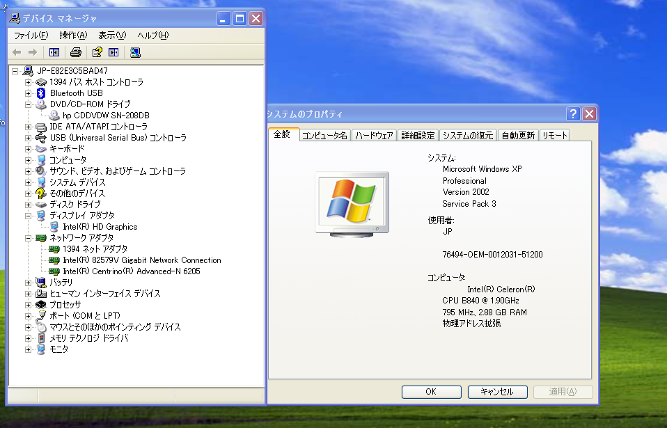Switch to the 自動更新 tab
The width and height of the screenshot is (667, 428).
(518, 135)
